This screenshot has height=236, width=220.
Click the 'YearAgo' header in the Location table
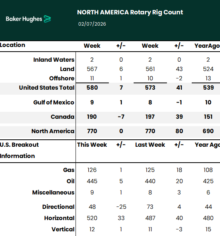[x=207, y=46]
